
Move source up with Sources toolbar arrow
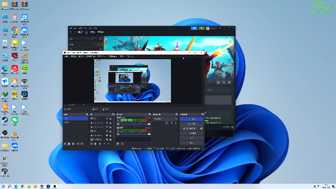pos(104,144)
